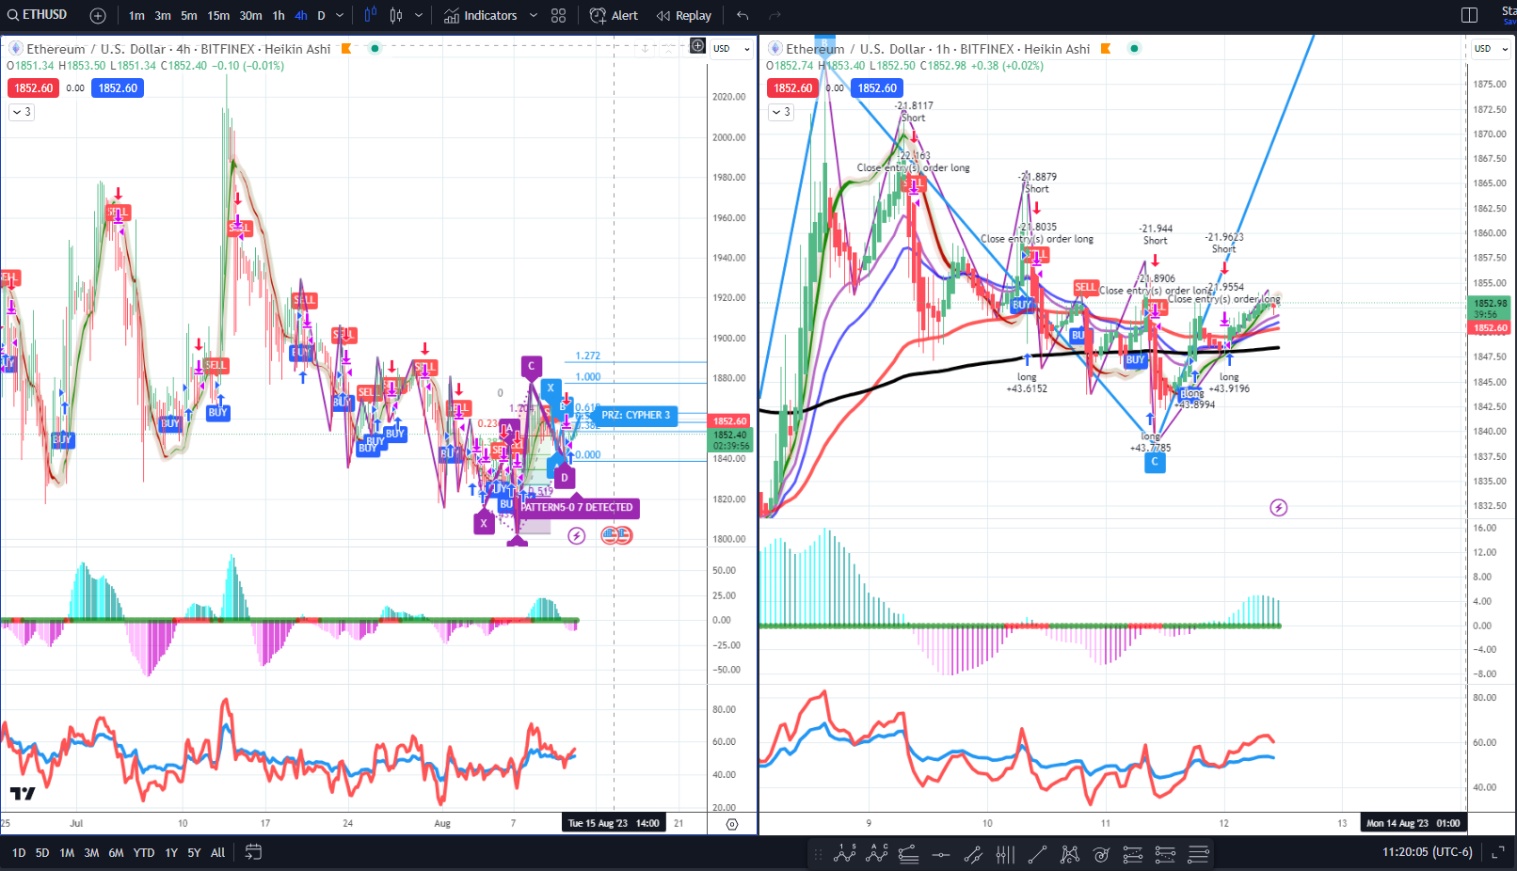Select the Elliott correction wave A-C tool
This screenshot has width=1517, height=871.
(x=877, y=854)
